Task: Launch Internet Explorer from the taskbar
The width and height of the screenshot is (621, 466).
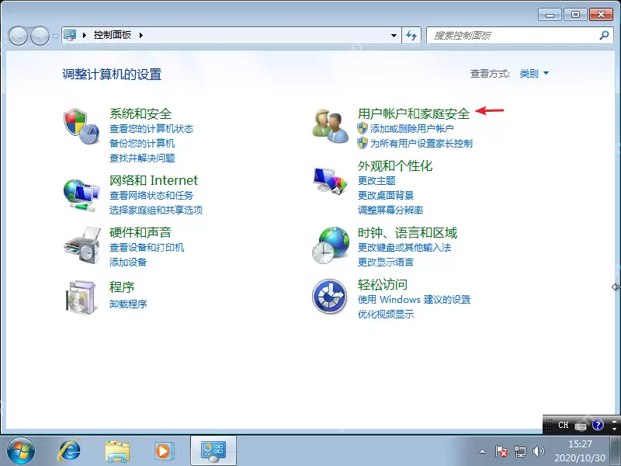Action: (x=70, y=450)
